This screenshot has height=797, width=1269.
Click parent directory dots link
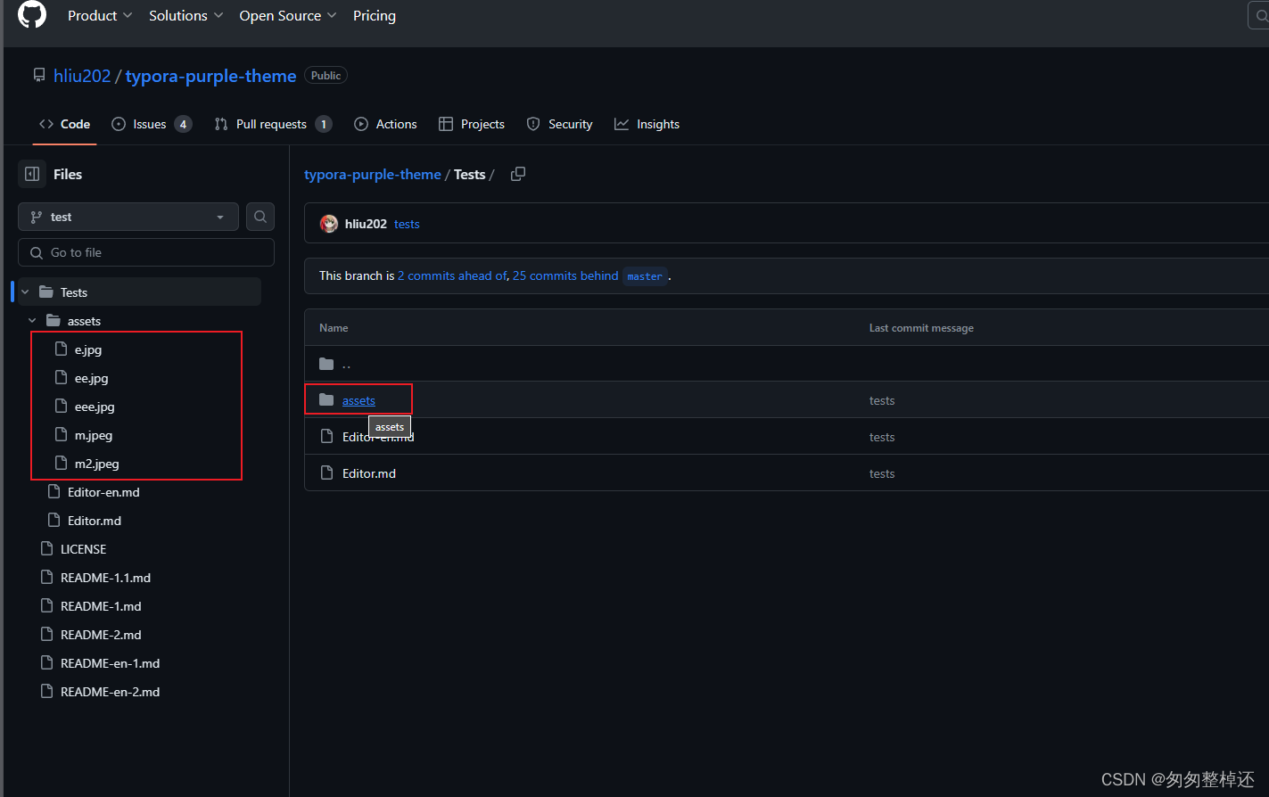[347, 365]
